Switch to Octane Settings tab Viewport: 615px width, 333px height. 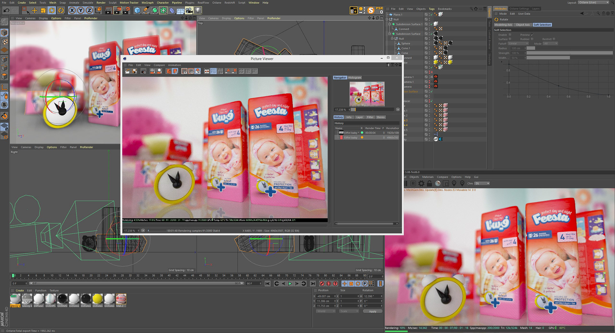[519, 9]
